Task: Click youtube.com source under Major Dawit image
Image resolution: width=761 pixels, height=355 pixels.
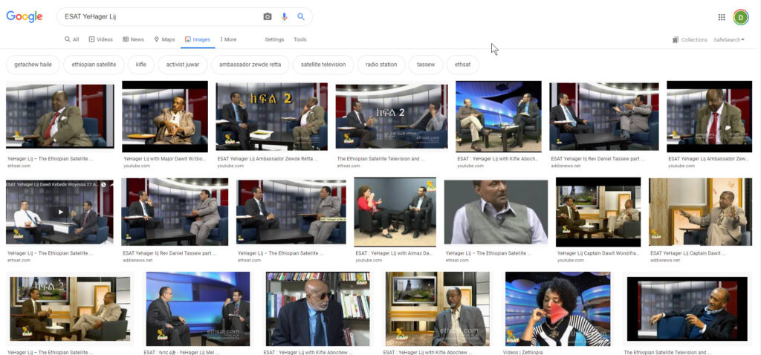Action: (137, 166)
